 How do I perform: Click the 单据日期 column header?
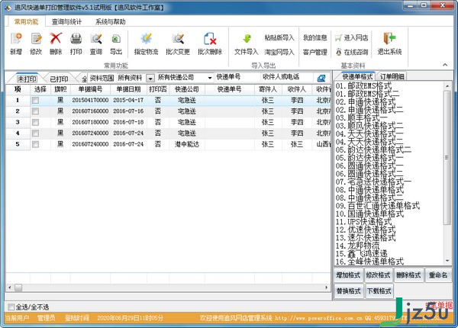coord(128,89)
